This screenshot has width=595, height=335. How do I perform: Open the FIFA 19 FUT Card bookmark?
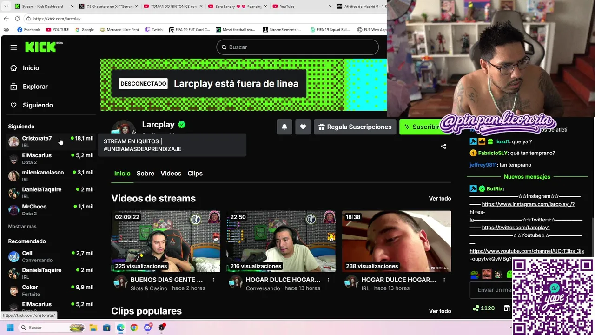click(x=189, y=30)
